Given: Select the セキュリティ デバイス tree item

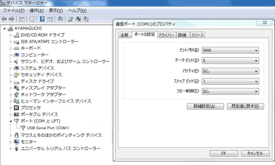Looking at the screenshot, I should 41,75.
